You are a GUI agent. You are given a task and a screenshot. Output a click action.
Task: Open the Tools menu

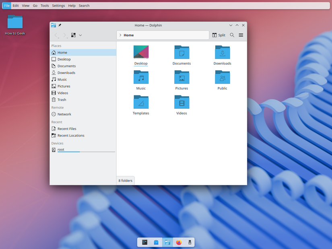44,5
